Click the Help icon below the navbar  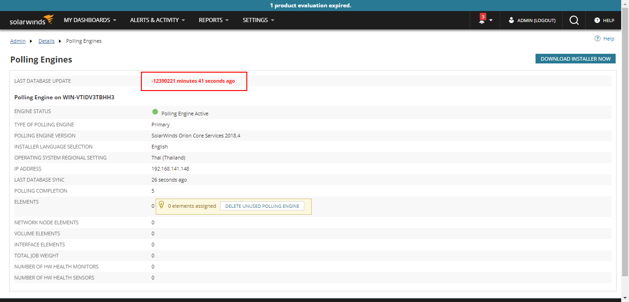tap(597, 39)
